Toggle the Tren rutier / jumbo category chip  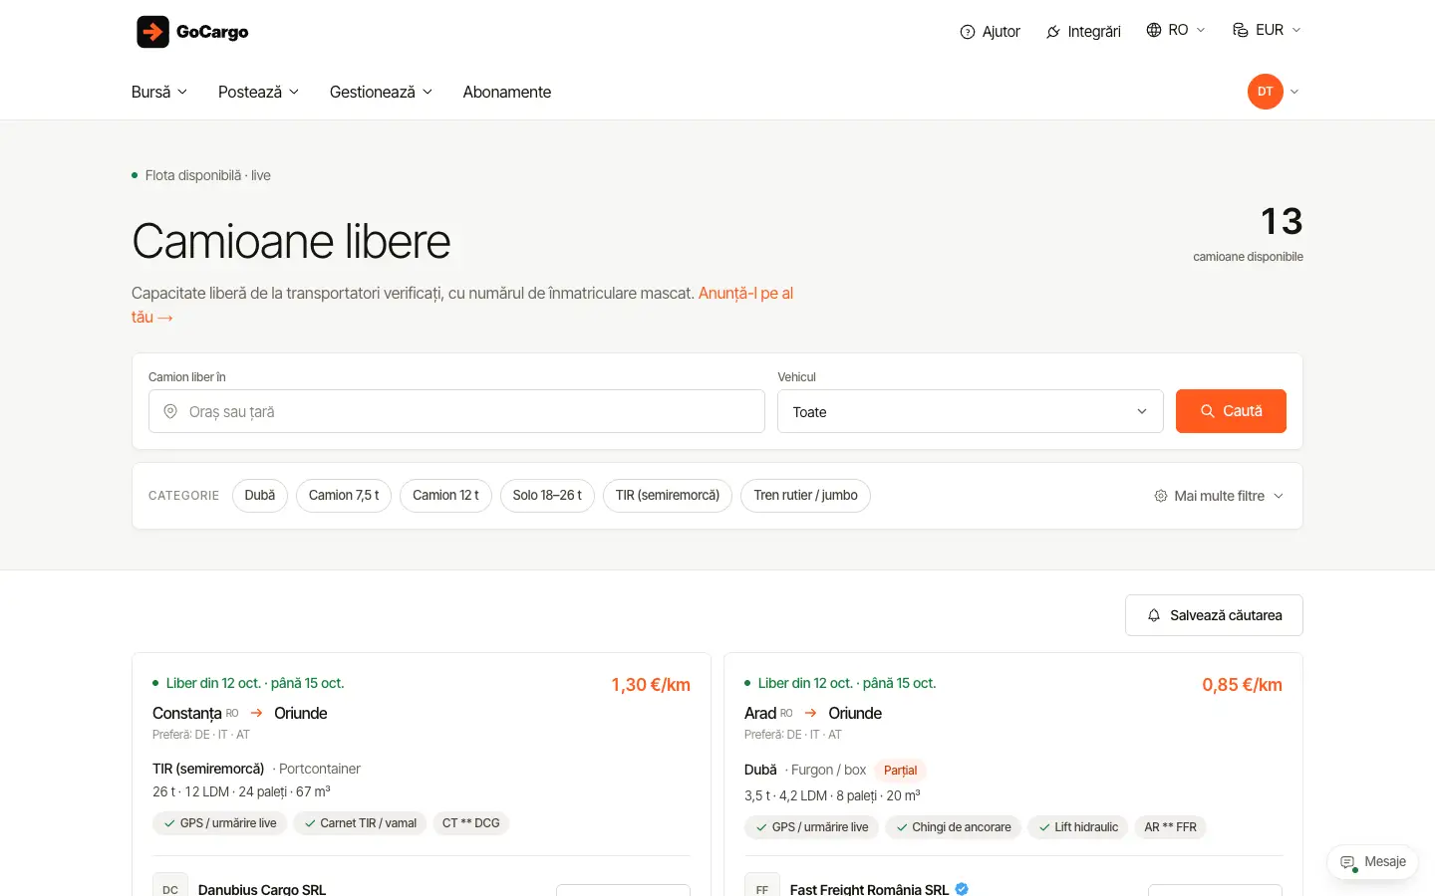(x=805, y=496)
